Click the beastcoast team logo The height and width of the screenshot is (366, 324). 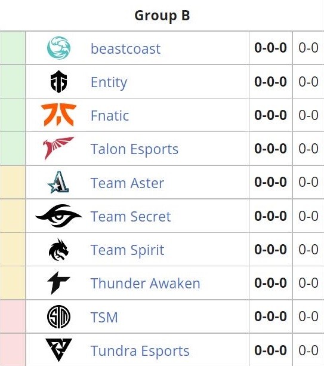click(x=58, y=48)
